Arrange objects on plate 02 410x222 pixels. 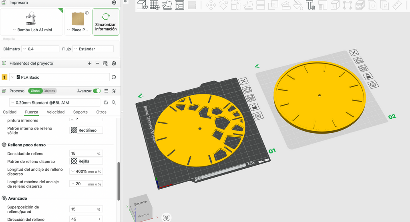click(363, 68)
